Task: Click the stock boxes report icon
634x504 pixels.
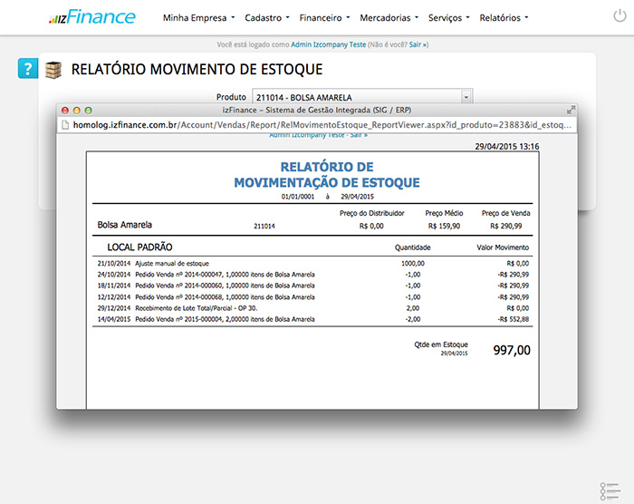Action: 54,70
